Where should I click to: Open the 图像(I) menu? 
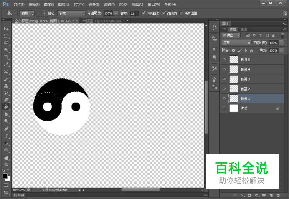[49, 5]
